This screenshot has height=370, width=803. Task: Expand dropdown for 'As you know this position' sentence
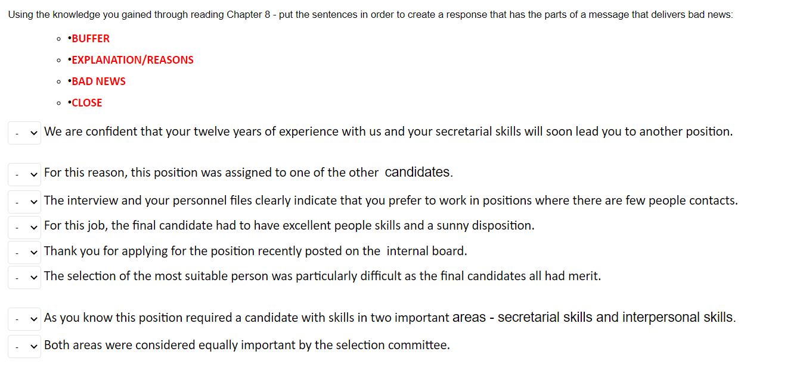24,318
